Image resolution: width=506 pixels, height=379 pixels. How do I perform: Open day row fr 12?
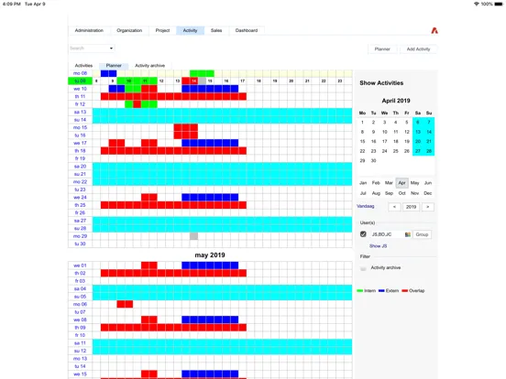(x=80, y=104)
